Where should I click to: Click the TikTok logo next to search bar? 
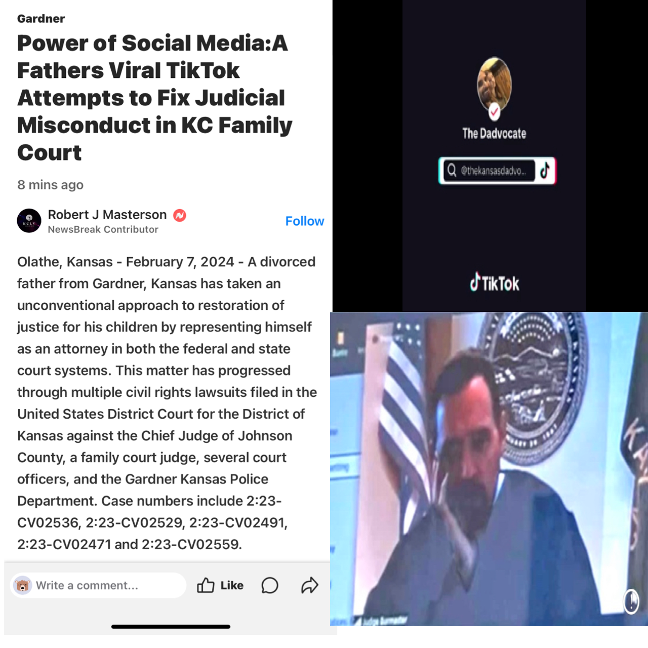pos(545,171)
